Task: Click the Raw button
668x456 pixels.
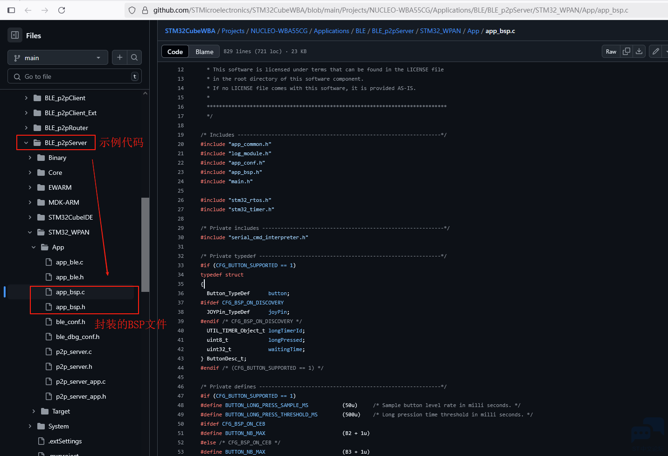Action: click(611, 51)
